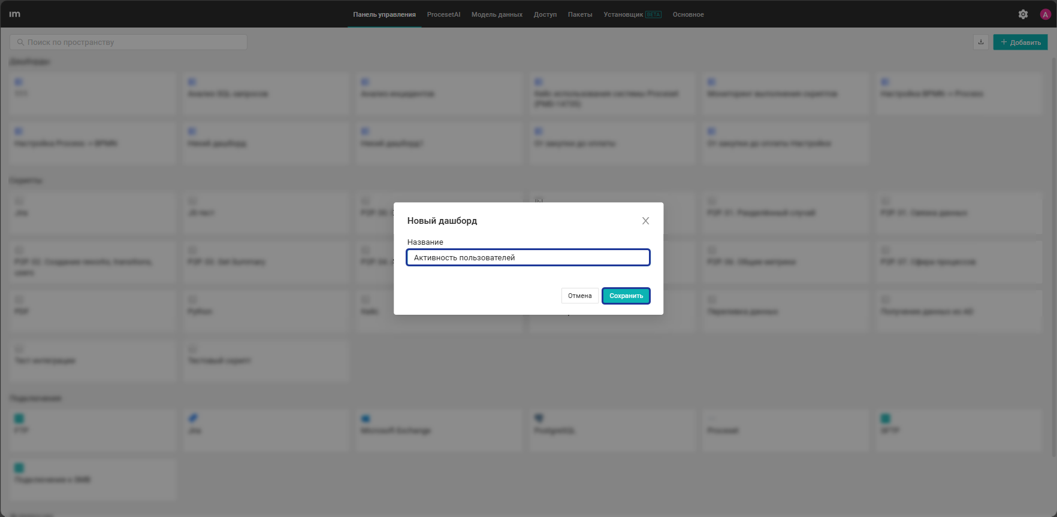
Task: Open the Установщик BETA tab
Action: pyautogui.click(x=632, y=14)
